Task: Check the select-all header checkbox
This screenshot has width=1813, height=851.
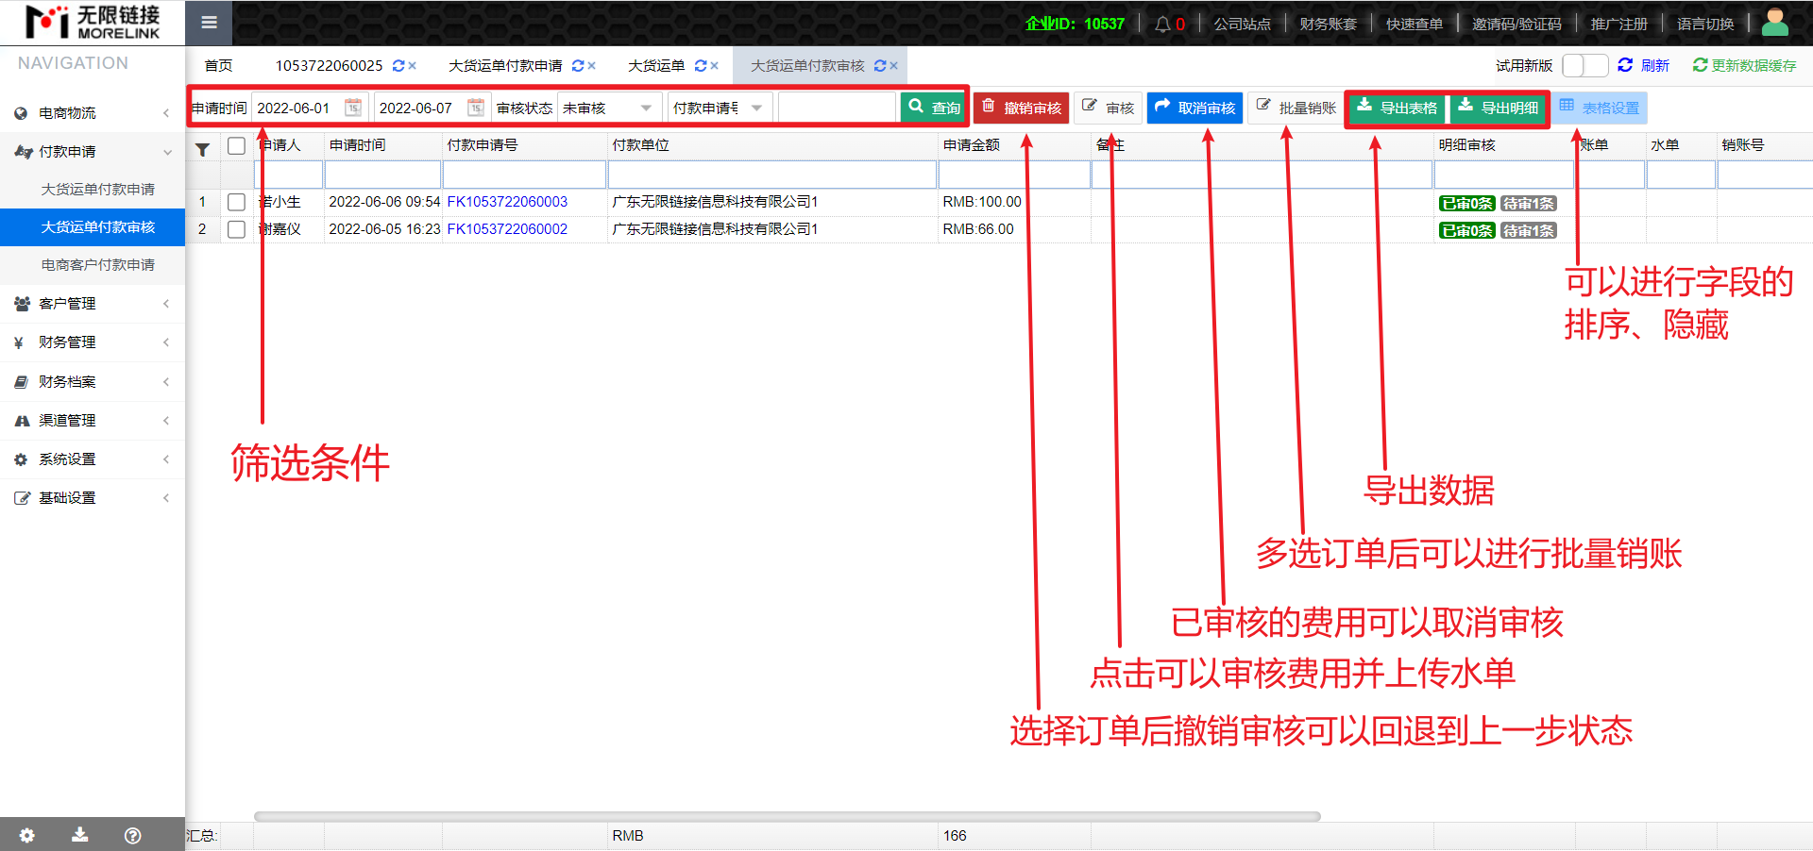Action: click(x=237, y=146)
